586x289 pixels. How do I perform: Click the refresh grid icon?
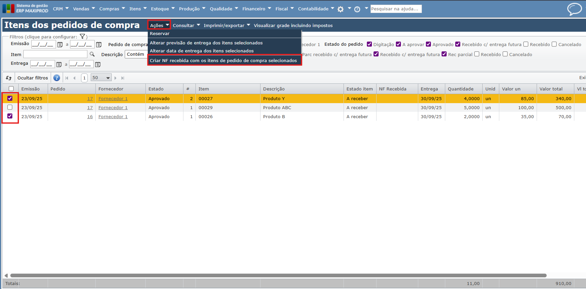9,78
